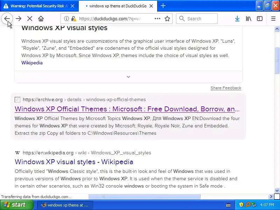Expand the info box with down chevron
This screenshot has height=210, width=280.
(x=128, y=77)
